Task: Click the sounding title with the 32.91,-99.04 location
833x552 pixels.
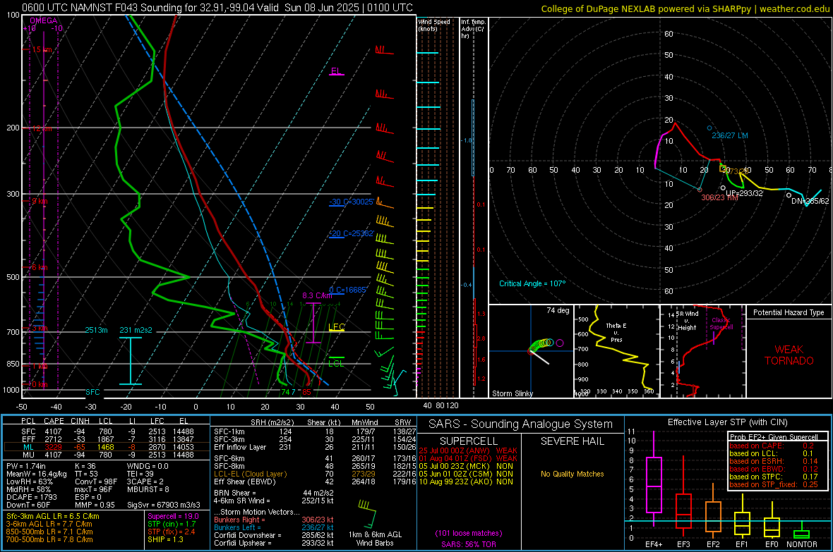Action: coord(217,8)
